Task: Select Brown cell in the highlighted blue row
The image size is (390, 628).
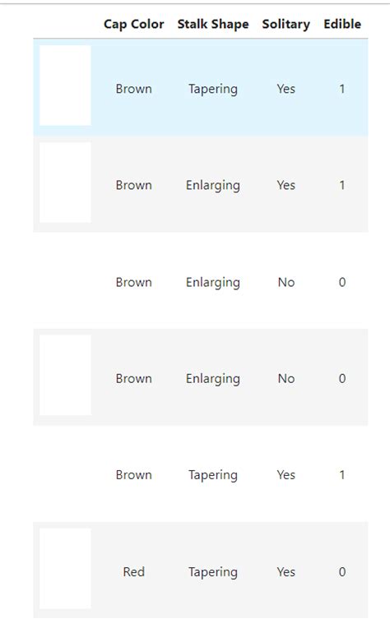Action: (133, 89)
